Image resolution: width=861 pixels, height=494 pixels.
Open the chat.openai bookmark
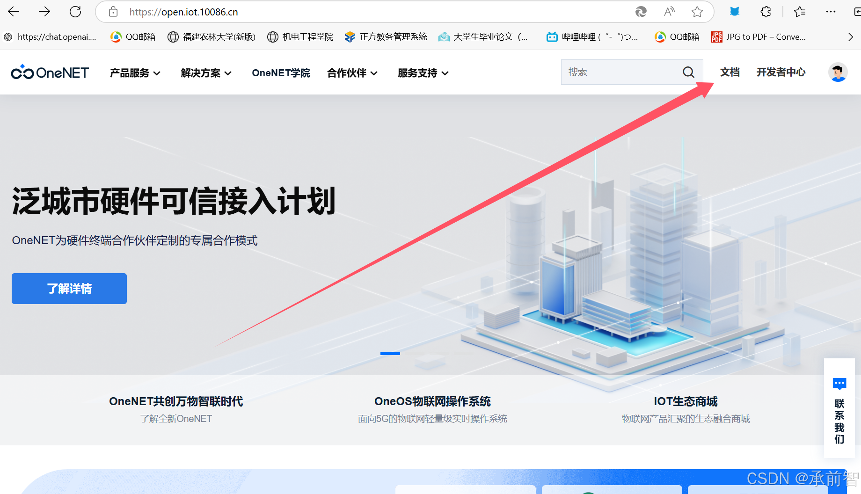50,37
